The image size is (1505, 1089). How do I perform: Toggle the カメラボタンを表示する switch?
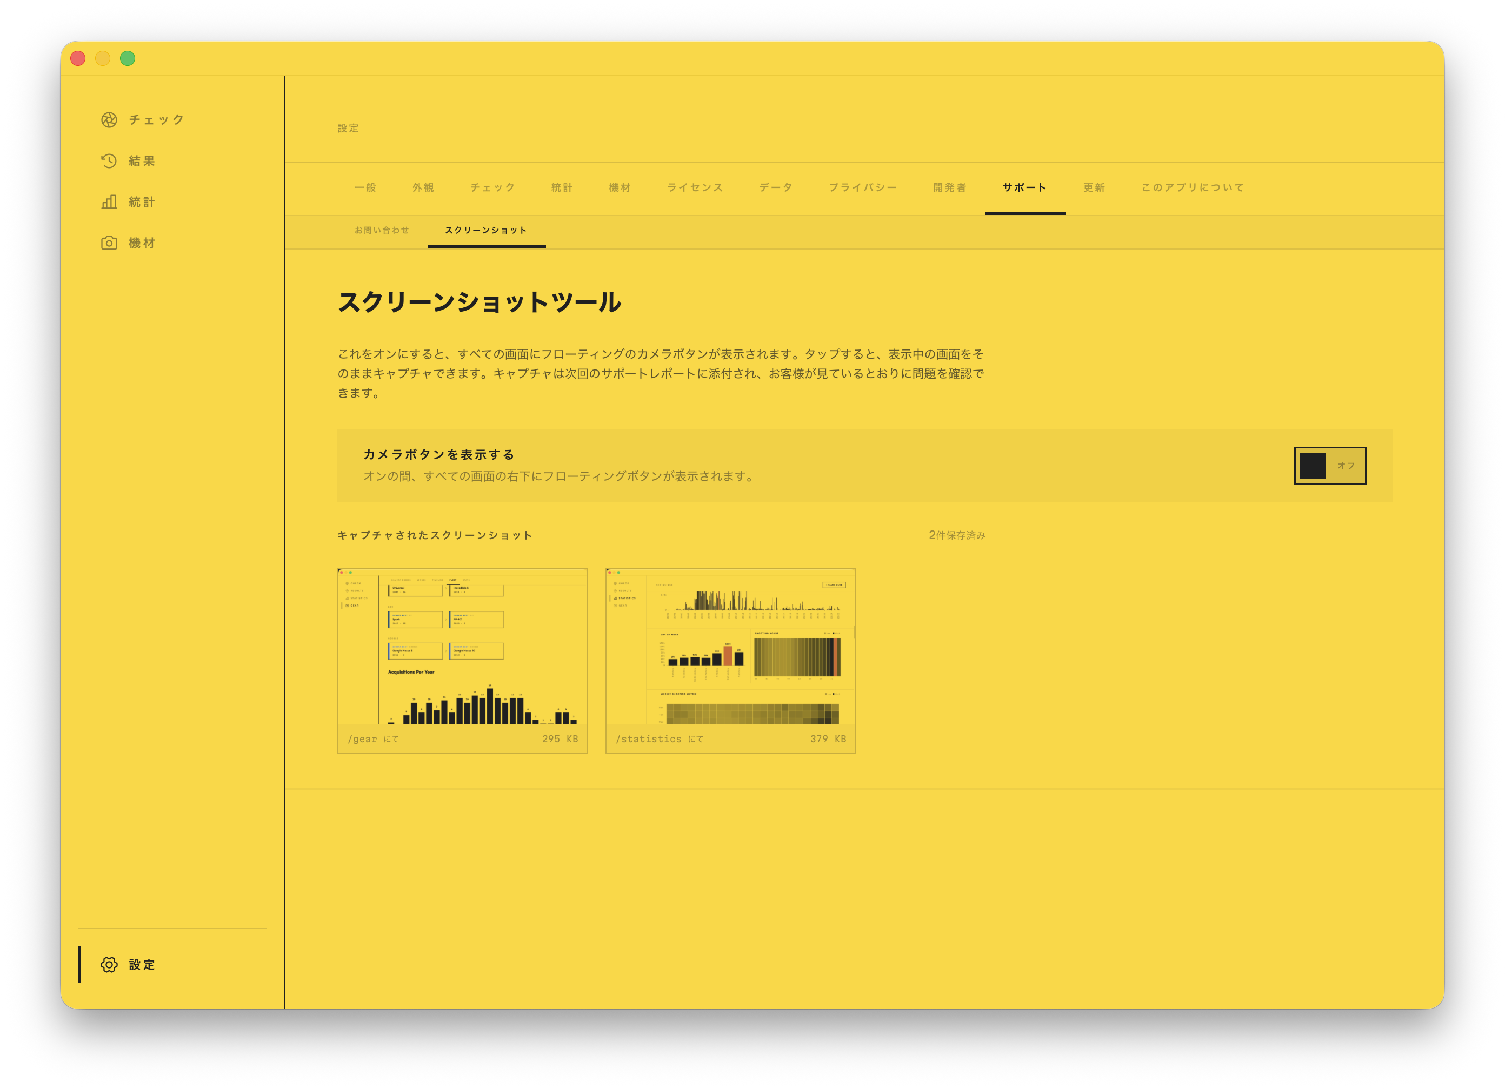[x=1330, y=466]
